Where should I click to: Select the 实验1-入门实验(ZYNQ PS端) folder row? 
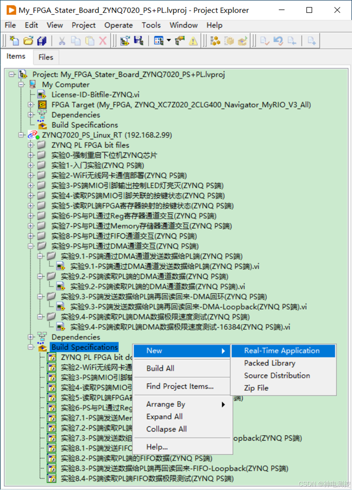(98, 165)
